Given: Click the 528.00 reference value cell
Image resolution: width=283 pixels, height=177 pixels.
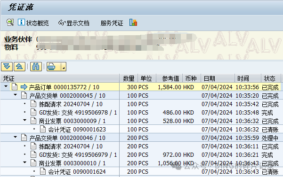Looking at the screenshot, I should click(x=172, y=121).
